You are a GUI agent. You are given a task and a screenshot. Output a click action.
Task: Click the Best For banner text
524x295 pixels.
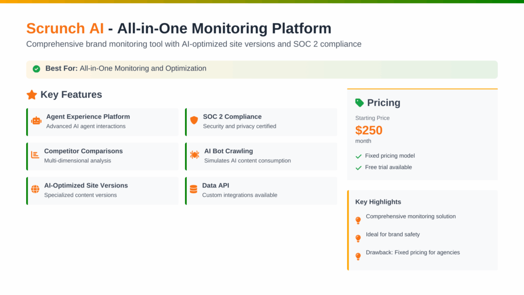point(125,68)
